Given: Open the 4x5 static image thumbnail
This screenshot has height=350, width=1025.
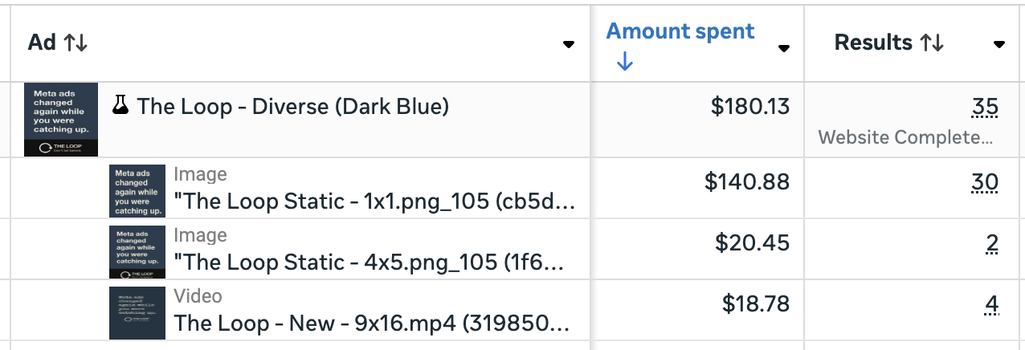Looking at the screenshot, I should pyautogui.click(x=137, y=252).
